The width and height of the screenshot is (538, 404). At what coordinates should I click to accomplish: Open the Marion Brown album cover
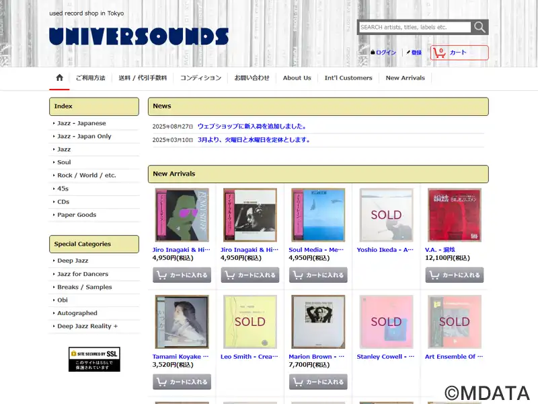pyautogui.click(x=318, y=322)
